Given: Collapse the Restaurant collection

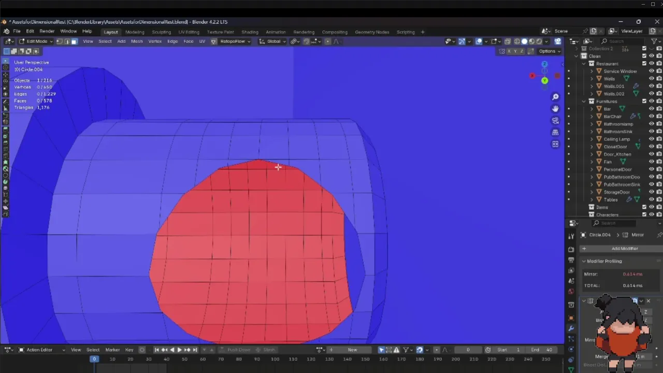Looking at the screenshot, I should point(584,64).
